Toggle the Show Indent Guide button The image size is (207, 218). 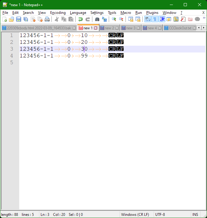162,19
